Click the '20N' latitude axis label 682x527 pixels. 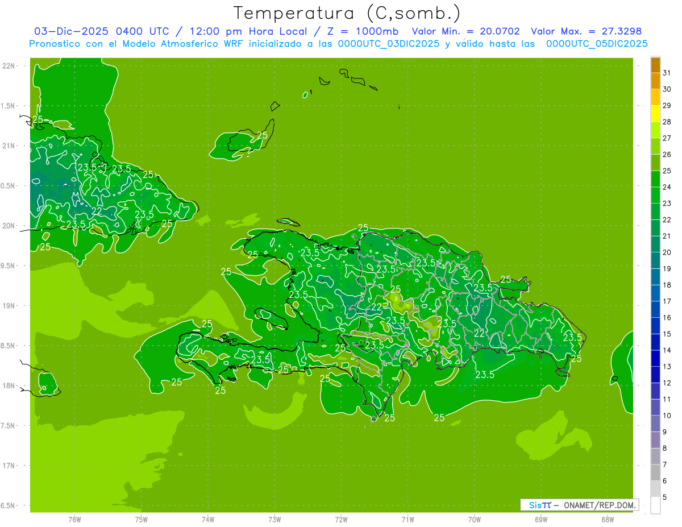[x=9, y=226]
